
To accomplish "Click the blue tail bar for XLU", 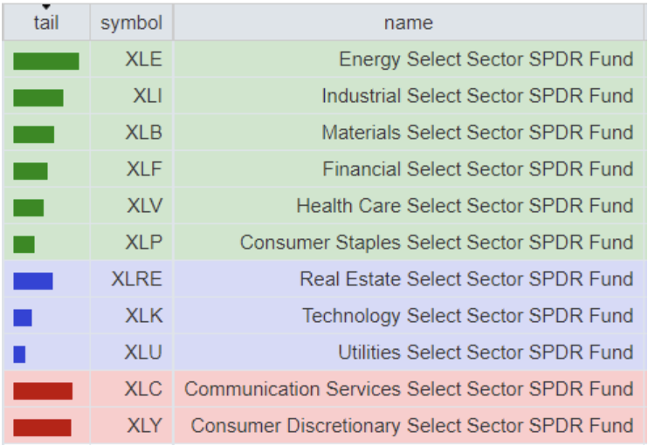I will 19,354.
